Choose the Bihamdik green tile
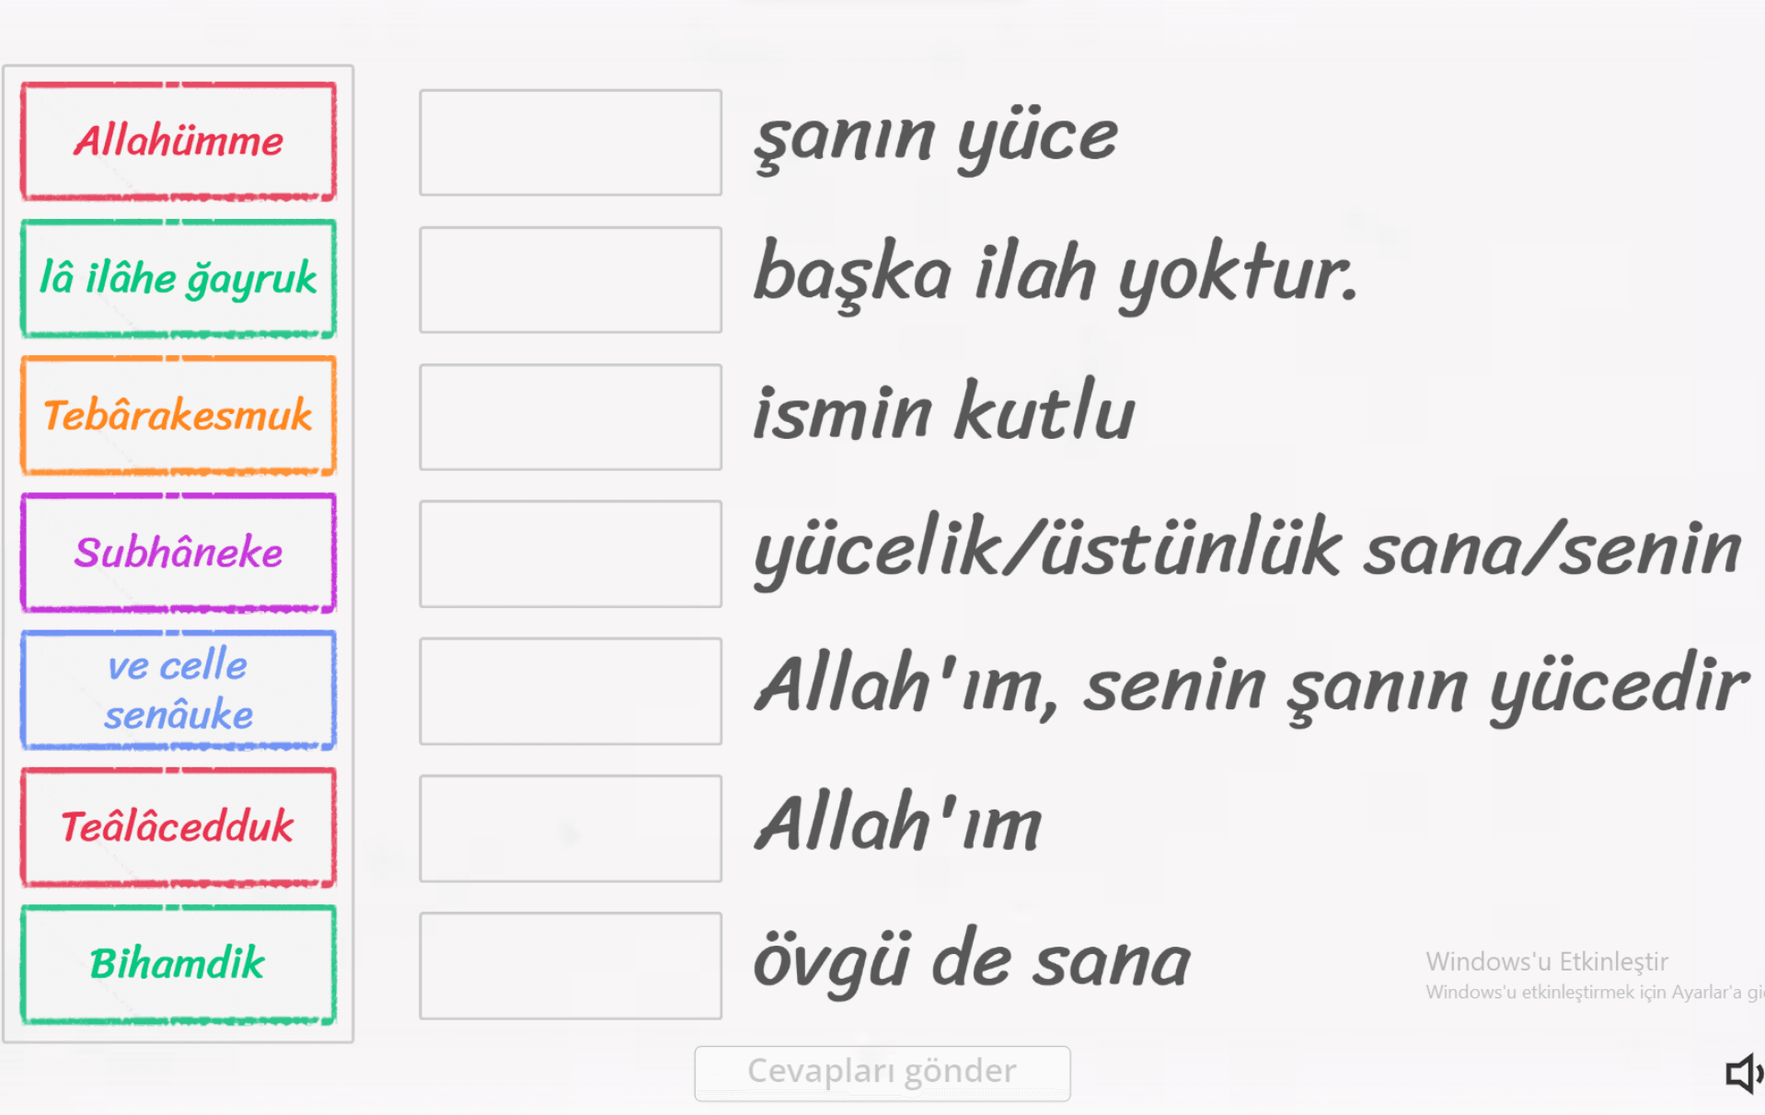 (178, 963)
